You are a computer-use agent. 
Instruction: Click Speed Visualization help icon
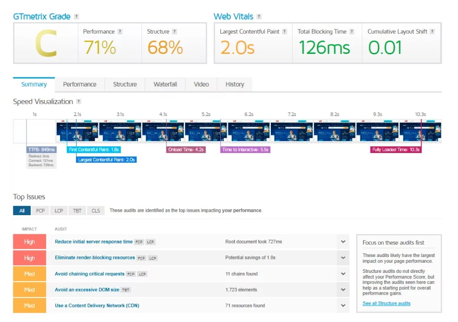click(79, 102)
